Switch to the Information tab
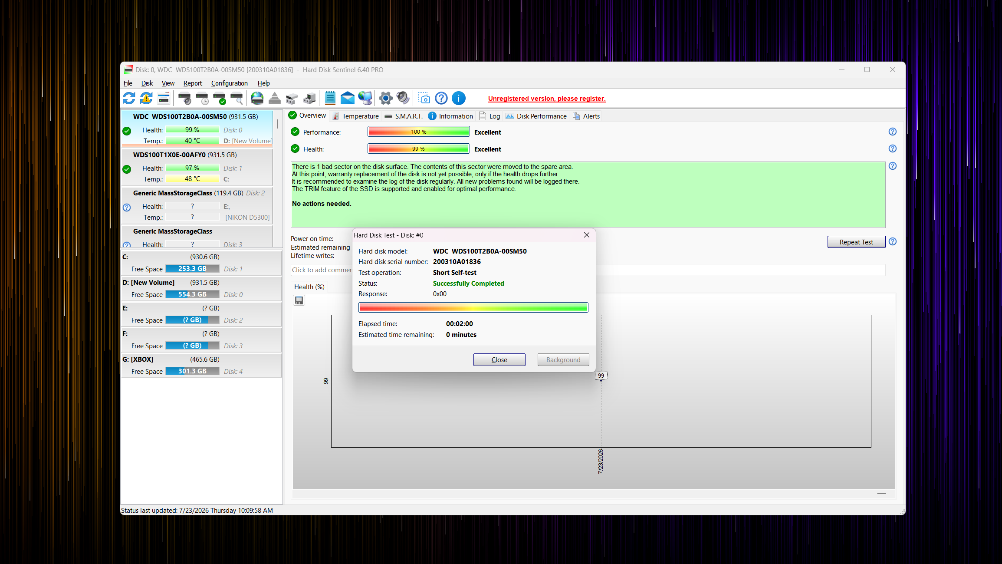The height and width of the screenshot is (564, 1002). pyautogui.click(x=450, y=116)
